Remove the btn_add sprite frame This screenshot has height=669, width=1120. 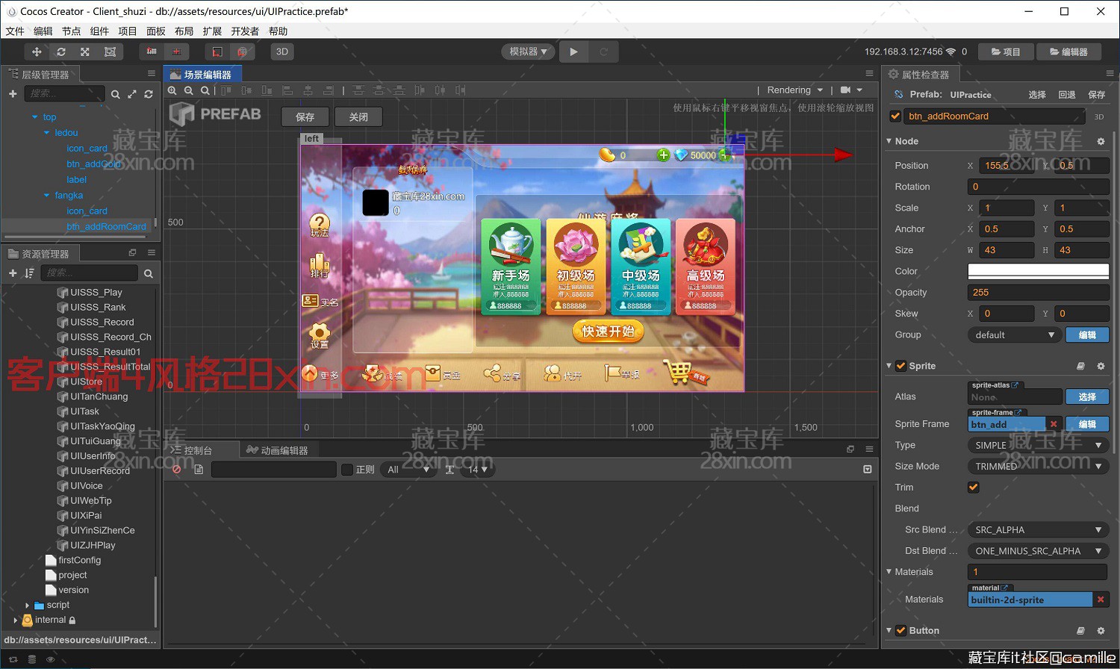(1054, 424)
